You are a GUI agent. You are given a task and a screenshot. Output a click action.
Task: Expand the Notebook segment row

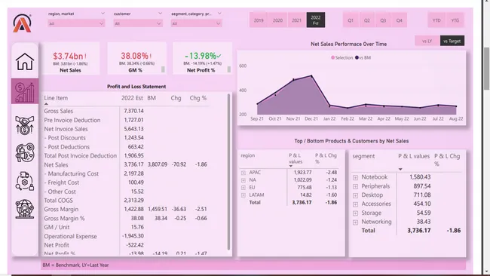355,177
